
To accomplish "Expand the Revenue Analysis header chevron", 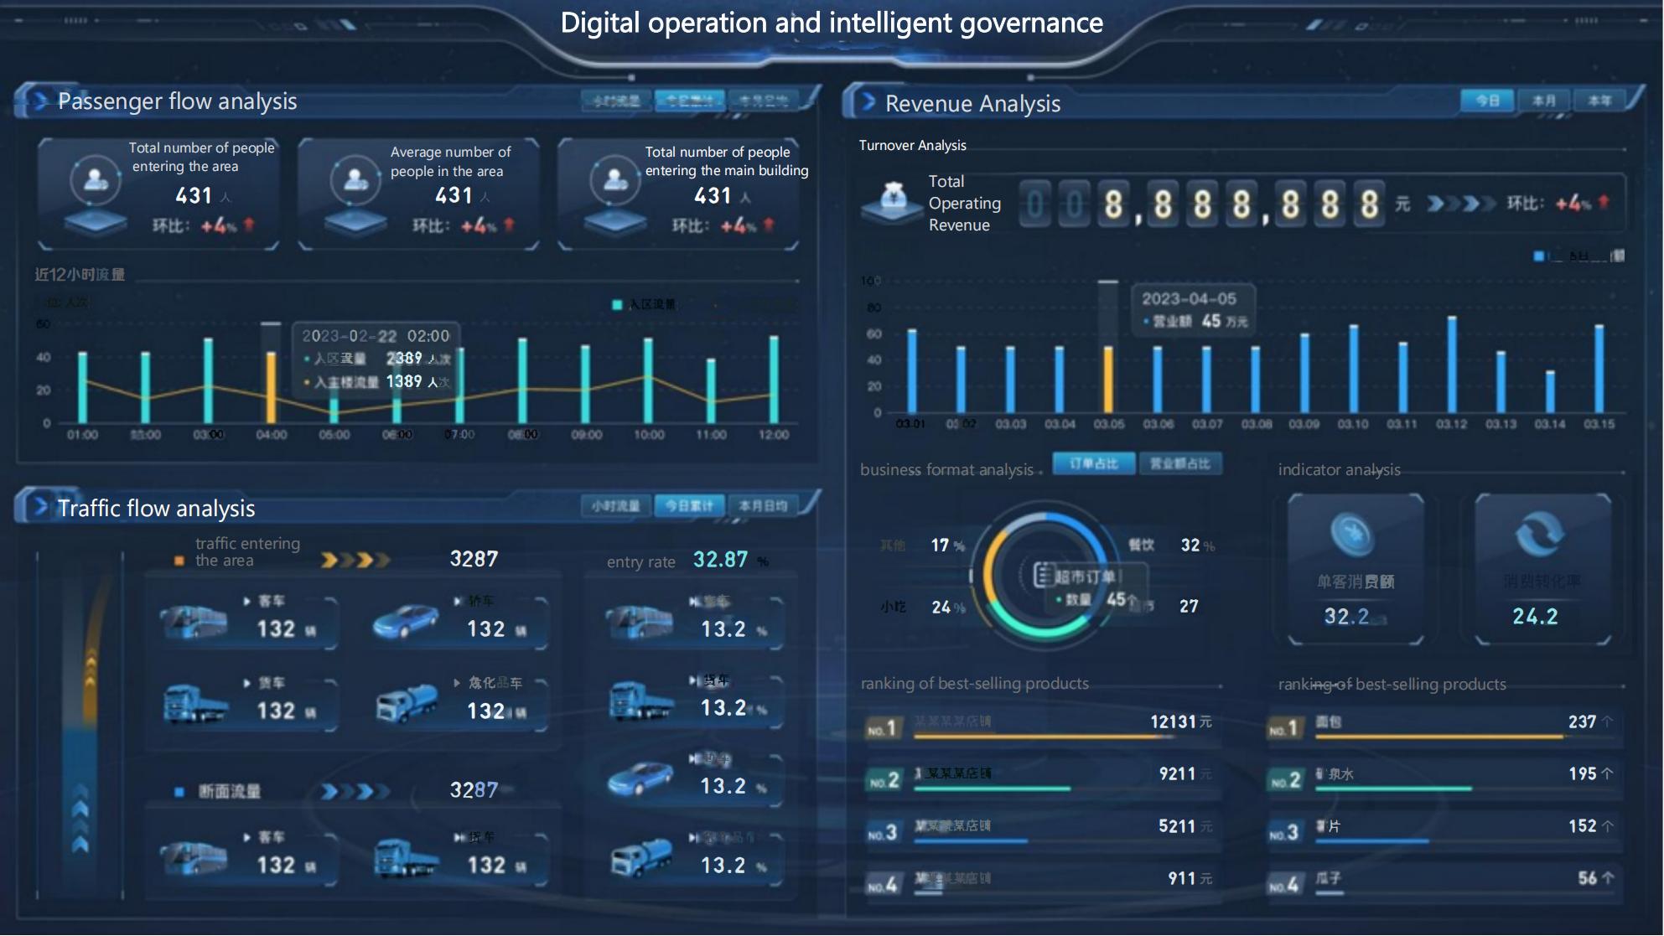I will point(868,102).
